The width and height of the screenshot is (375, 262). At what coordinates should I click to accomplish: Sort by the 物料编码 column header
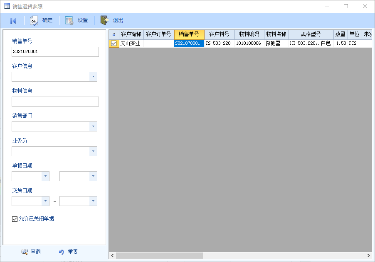249,34
